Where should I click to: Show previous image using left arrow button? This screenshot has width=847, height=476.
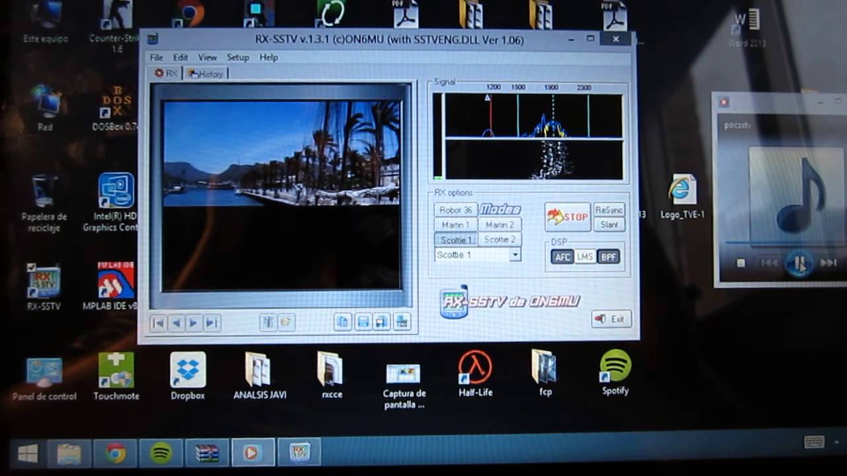tap(176, 323)
